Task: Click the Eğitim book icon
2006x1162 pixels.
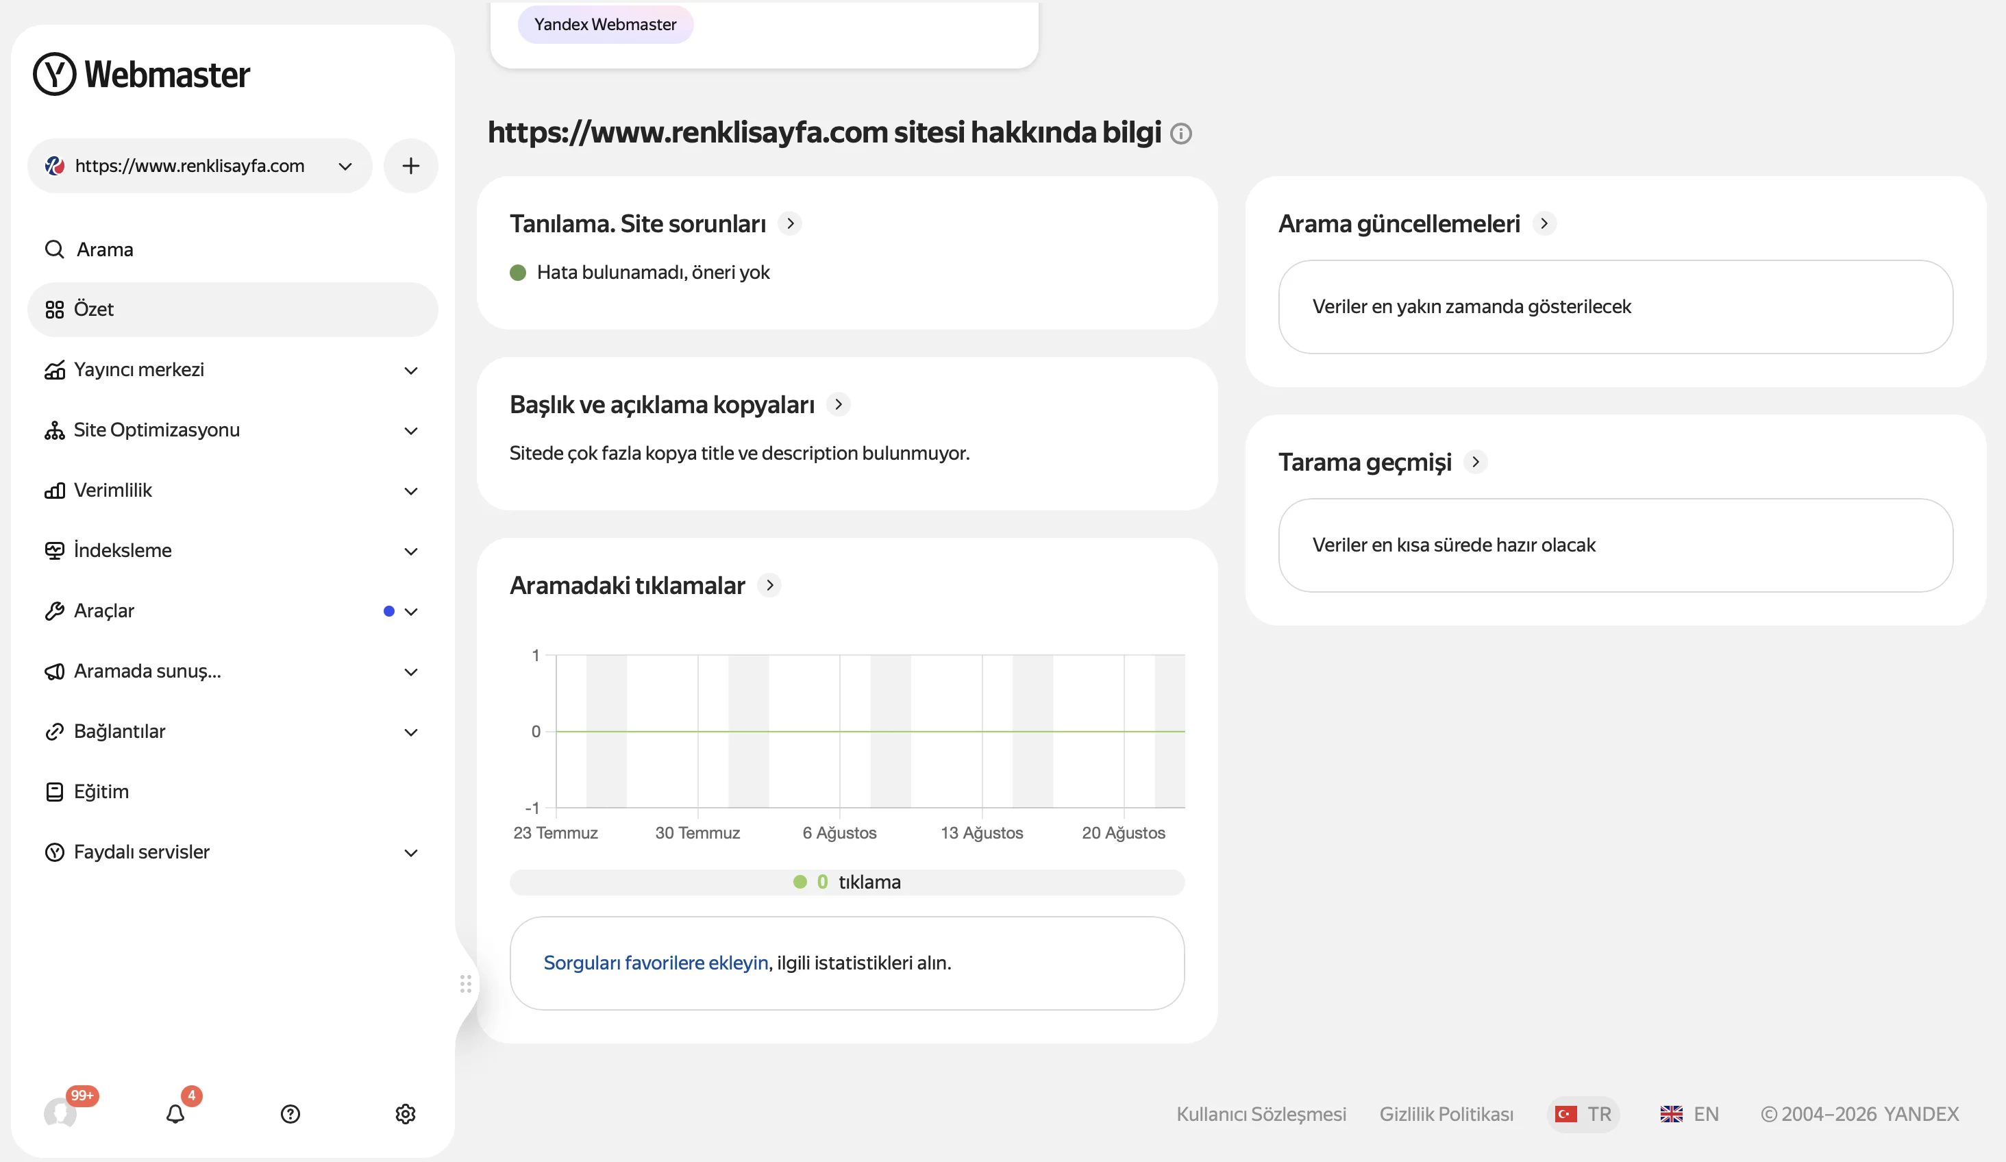Action: click(54, 792)
